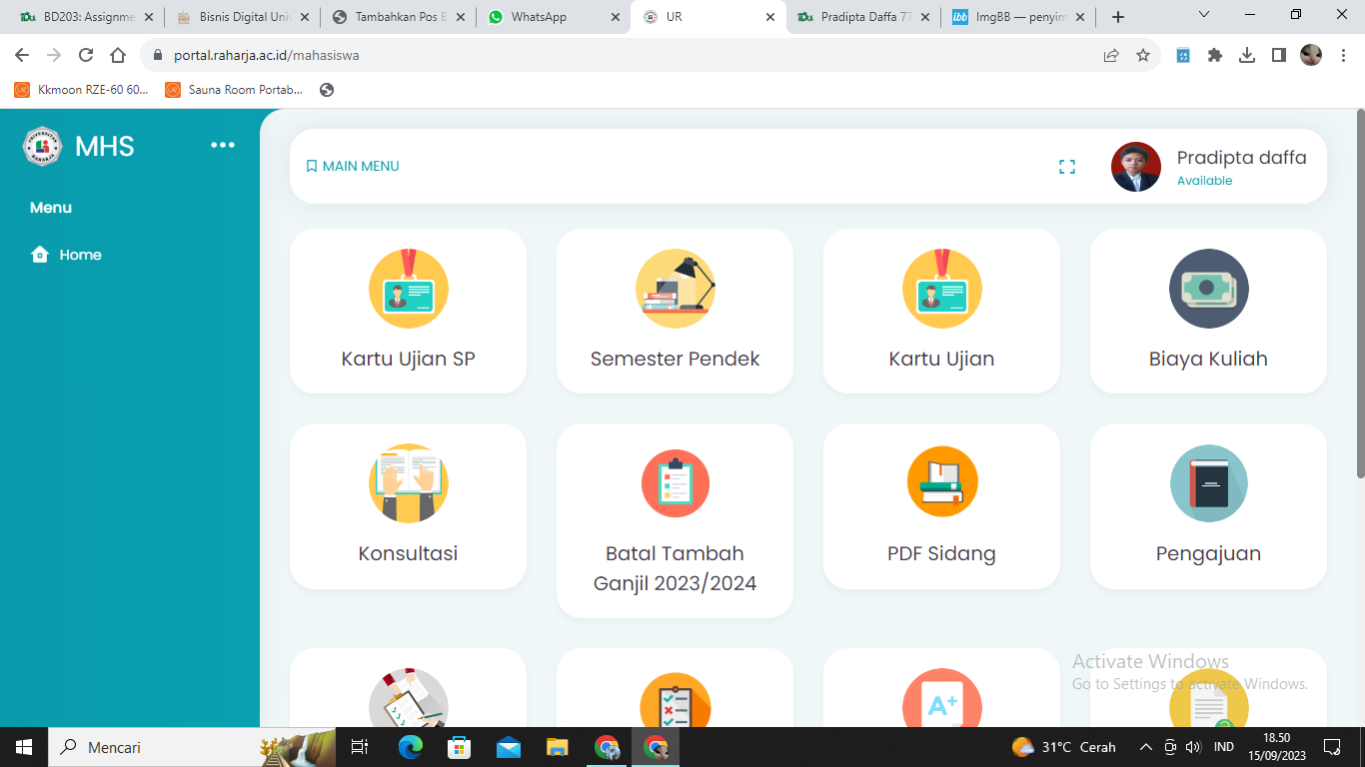Click the Menu heading in sidebar

pos(51,208)
